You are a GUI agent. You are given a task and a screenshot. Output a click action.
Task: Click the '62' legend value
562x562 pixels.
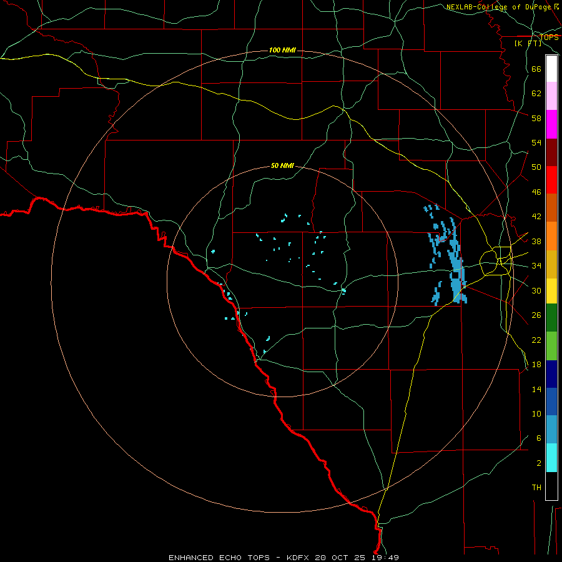click(x=536, y=94)
